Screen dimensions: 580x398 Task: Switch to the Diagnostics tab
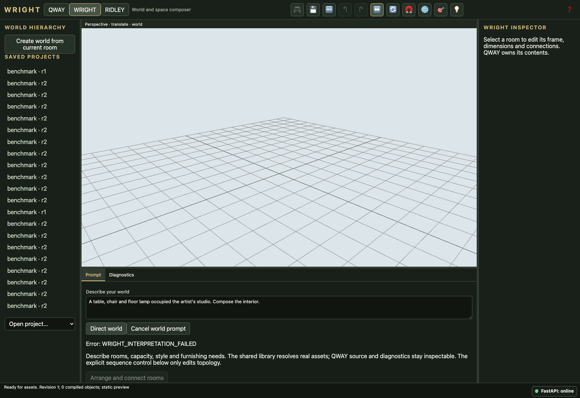coord(121,275)
